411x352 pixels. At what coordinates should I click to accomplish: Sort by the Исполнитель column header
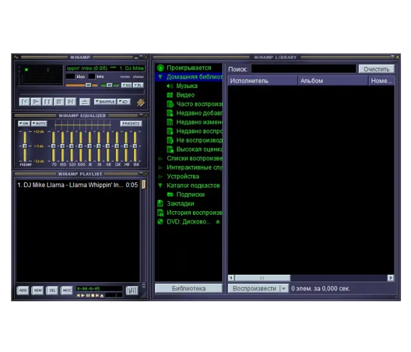pyautogui.click(x=263, y=81)
